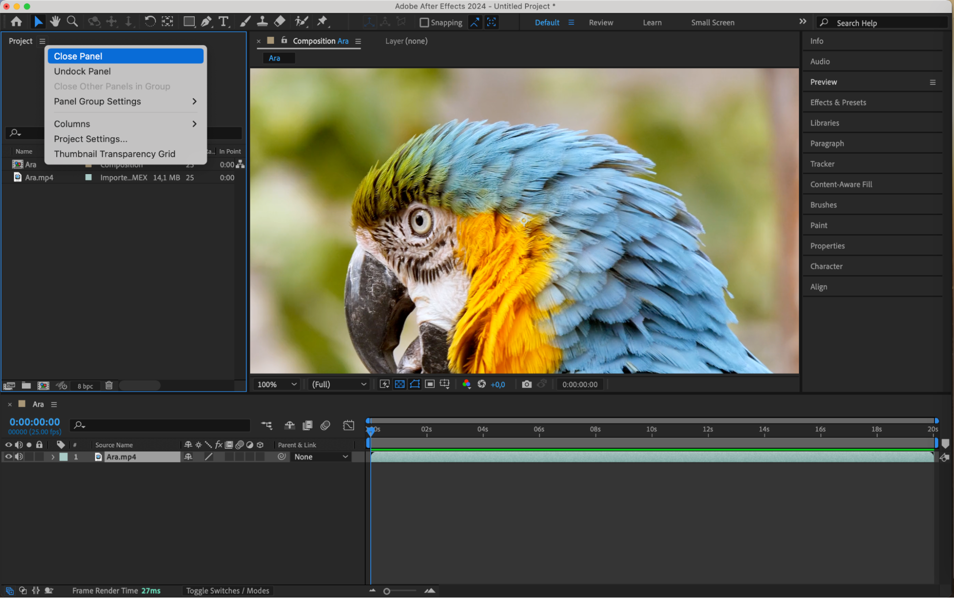Switch to Review workspace
954x598 pixels.
click(601, 22)
